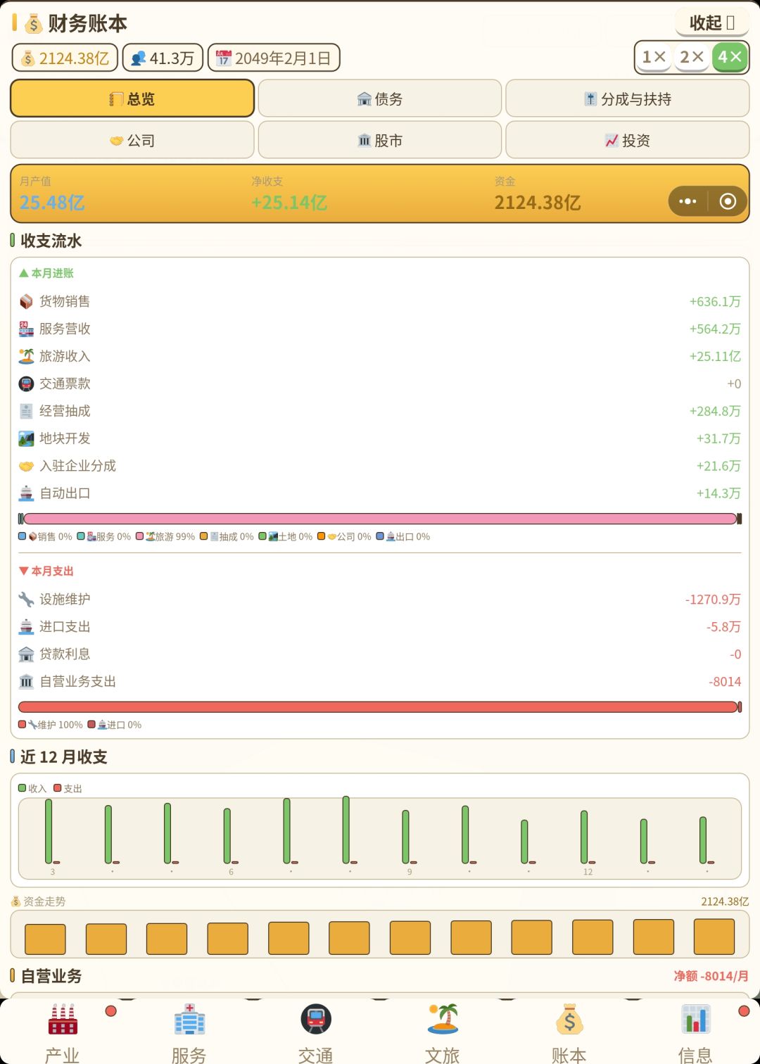
Task: Set game speed to 2×
Action: click(692, 57)
